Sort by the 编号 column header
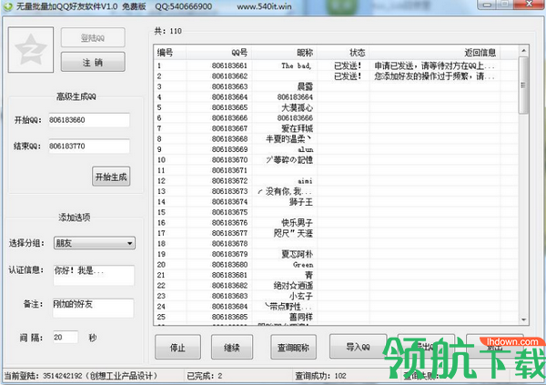 click(x=170, y=53)
